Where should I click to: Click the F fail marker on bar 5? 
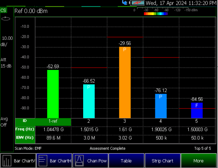[x=197, y=105]
